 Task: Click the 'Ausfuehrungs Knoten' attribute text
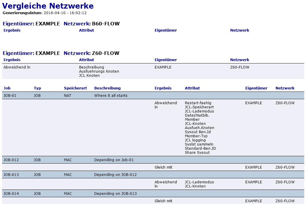point(99,71)
